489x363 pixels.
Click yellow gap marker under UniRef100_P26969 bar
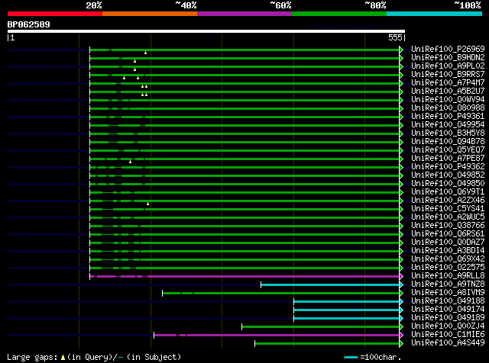pyautogui.click(x=145, y=53)
